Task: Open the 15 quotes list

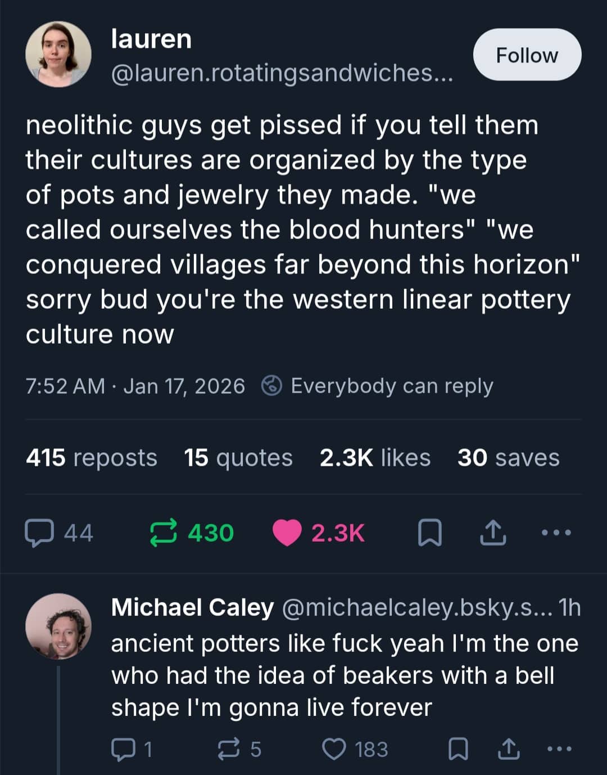Action: point(238,458)
